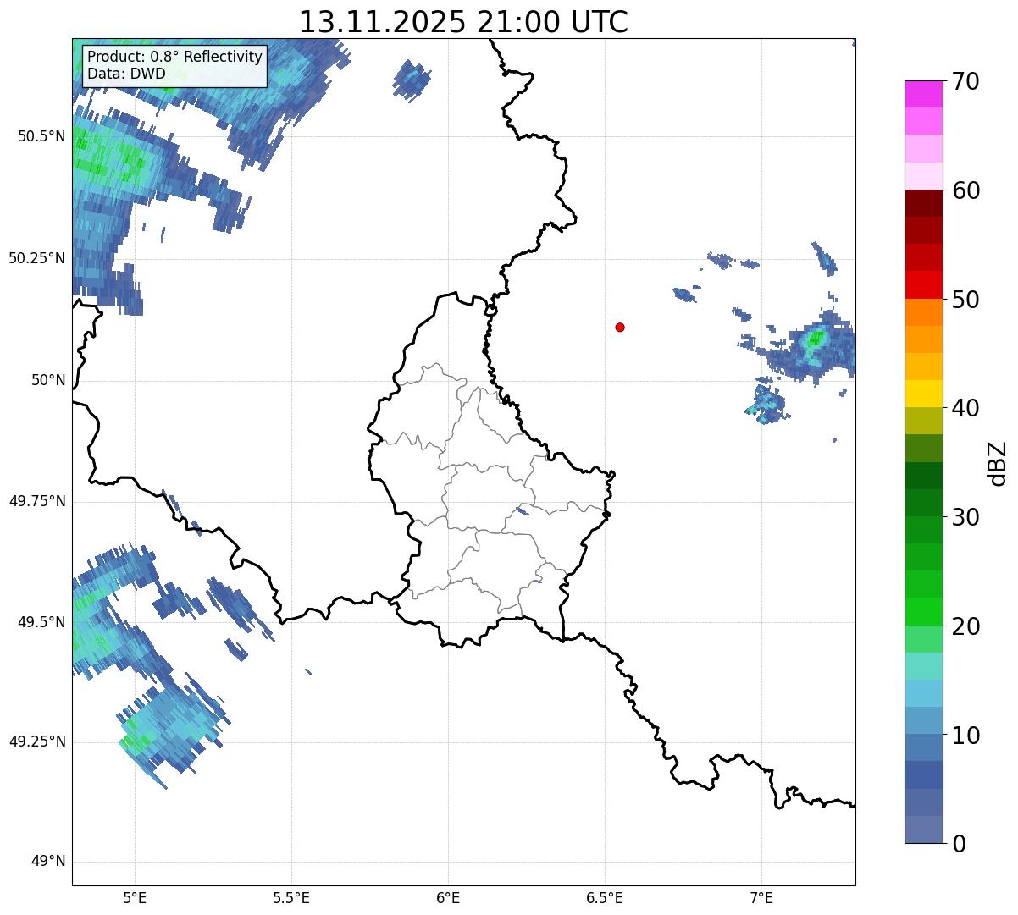
Task: Click the title '13.11.2025 21:00 UTC'
Action: tap(463, 22)
